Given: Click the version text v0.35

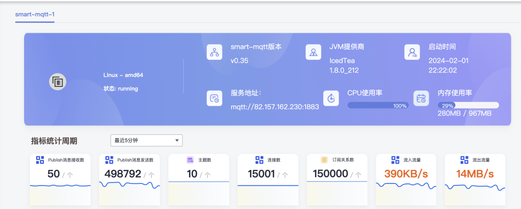Looking at the screenshot, I should click(x=239, y=61).
